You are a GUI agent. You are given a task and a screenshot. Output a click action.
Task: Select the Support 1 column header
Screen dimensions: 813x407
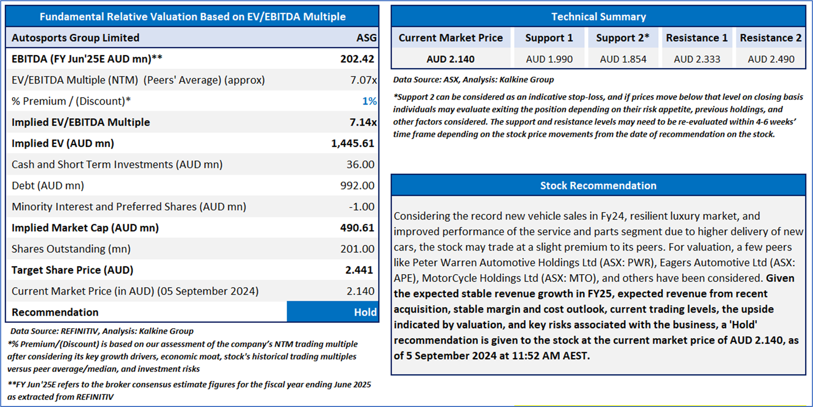[x=549, y=38]
